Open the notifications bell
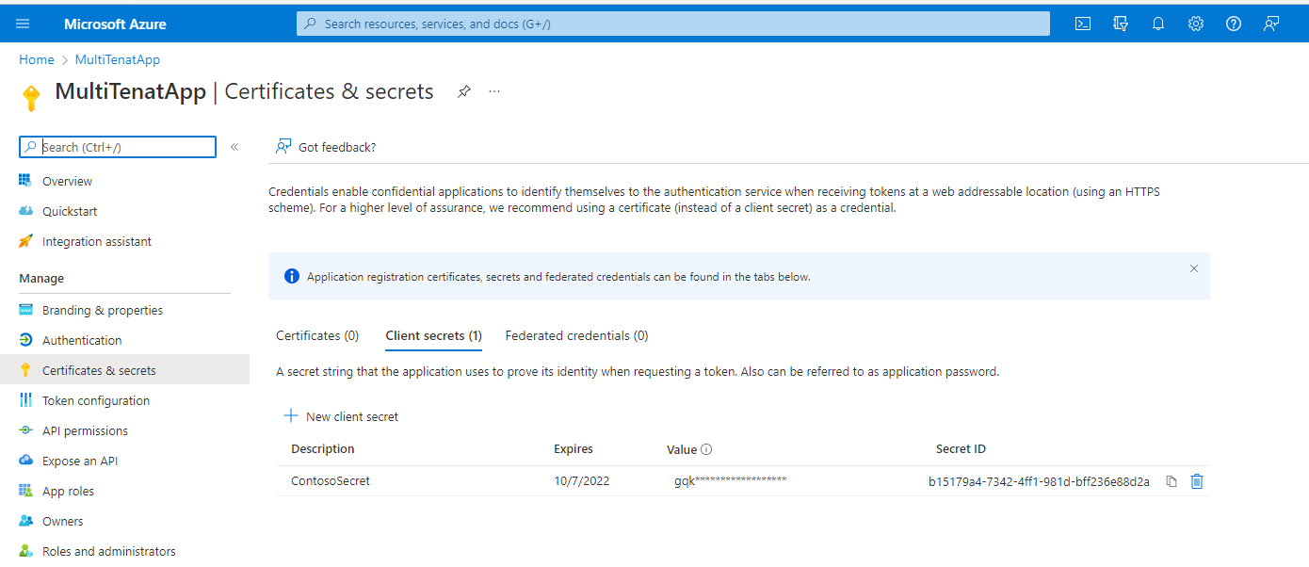Screen dimensions: 1309x567 click(1158, 24)
